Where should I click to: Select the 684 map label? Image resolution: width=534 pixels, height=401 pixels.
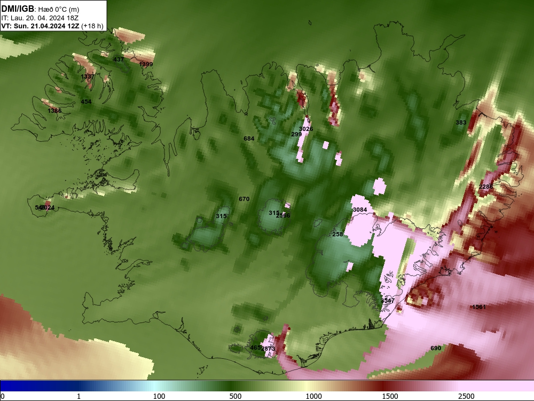pyautogui.click(x=249, y=138)
